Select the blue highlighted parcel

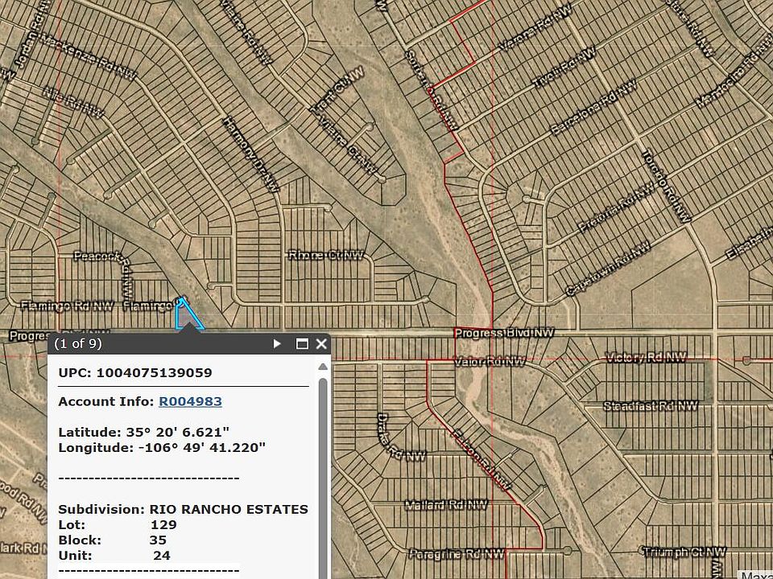187,316
